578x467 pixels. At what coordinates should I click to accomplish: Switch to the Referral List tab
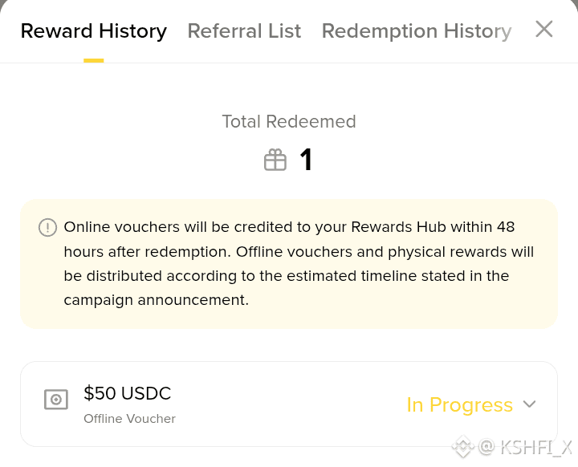point(244,30)
